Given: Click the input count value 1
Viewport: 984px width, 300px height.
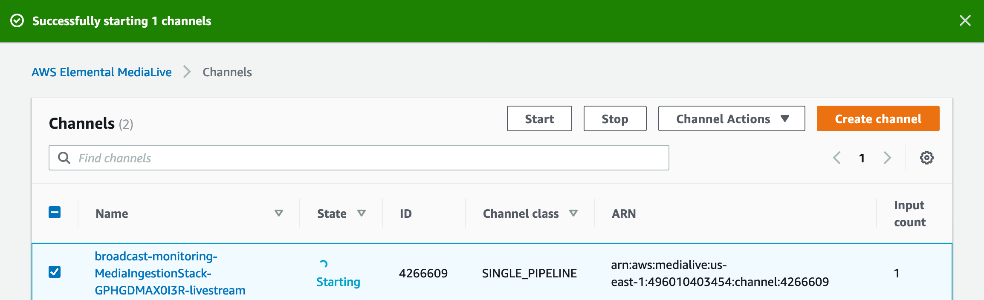Looking at the screenshot, I should tap(897, 273).
